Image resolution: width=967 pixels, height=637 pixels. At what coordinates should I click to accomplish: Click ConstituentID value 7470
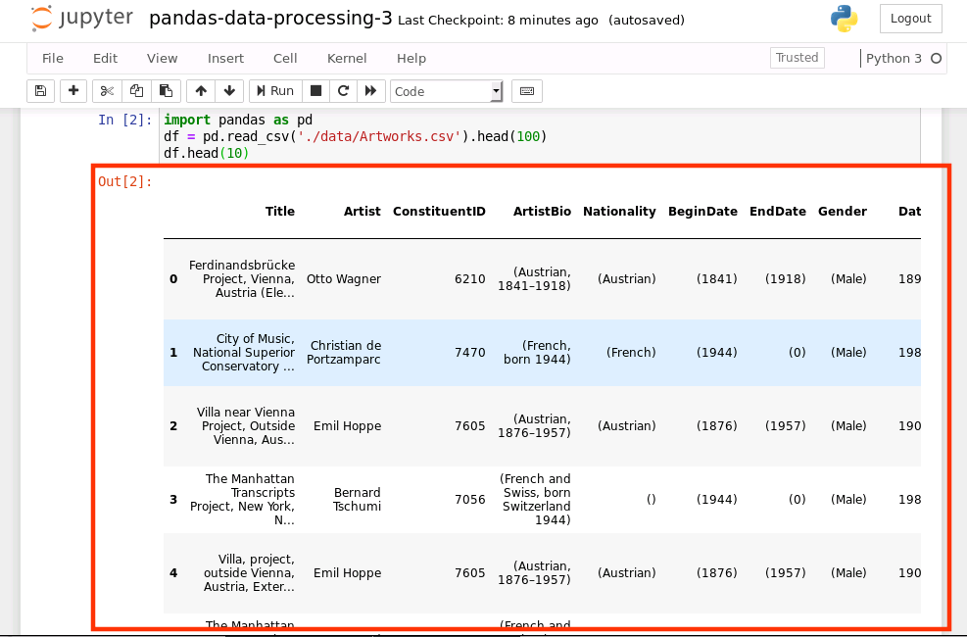tap(470, 353)
